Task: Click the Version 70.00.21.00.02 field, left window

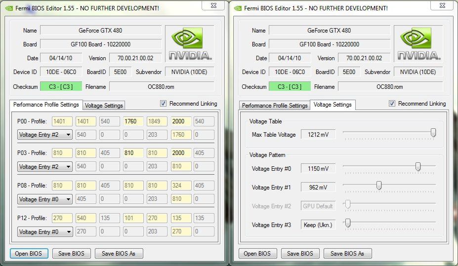Action: (x=135, y=58)
